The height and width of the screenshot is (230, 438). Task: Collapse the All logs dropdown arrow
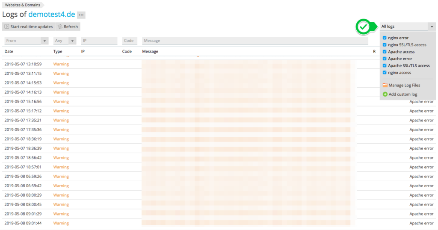click(x=432, y=27)
